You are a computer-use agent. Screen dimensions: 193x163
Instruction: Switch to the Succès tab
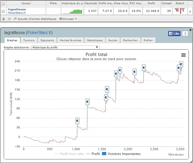point(113,40)
